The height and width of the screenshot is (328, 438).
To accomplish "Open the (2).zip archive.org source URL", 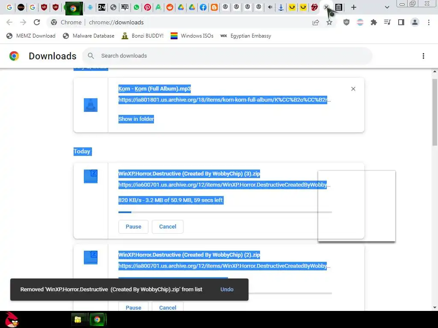I will pyautogui.click(x=224, y=266).
